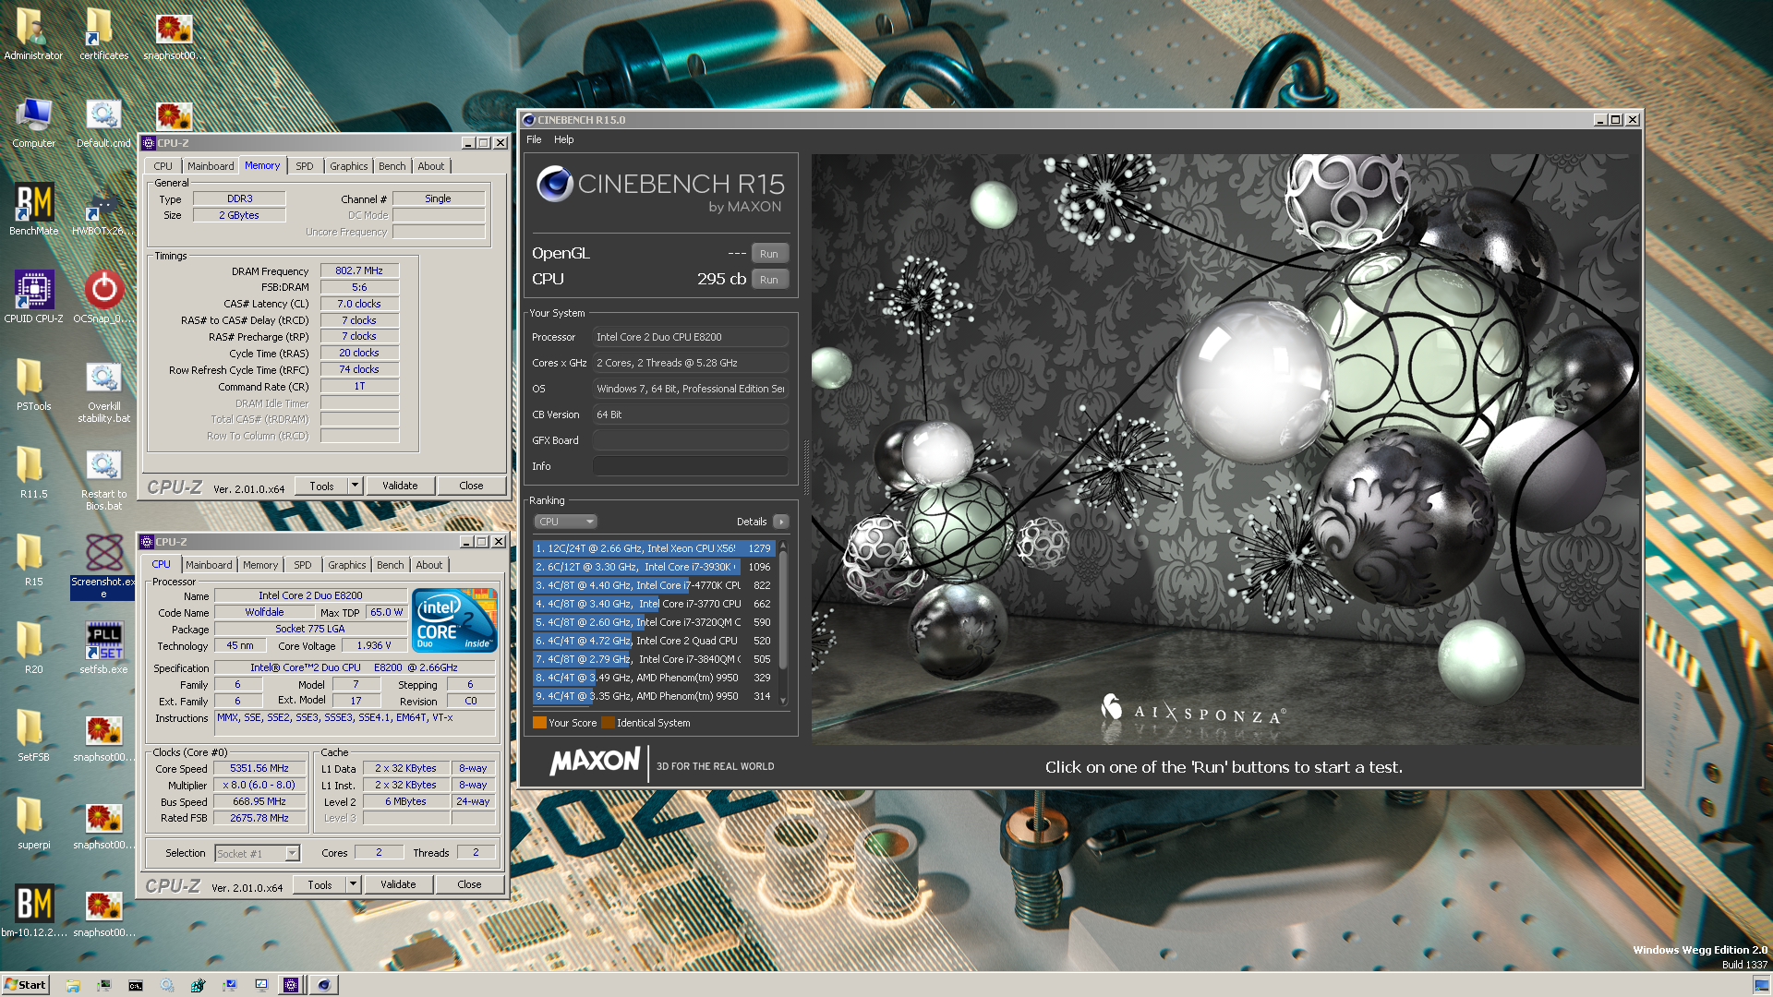Open the SetFSB folder icon

(x=34, y=735)
